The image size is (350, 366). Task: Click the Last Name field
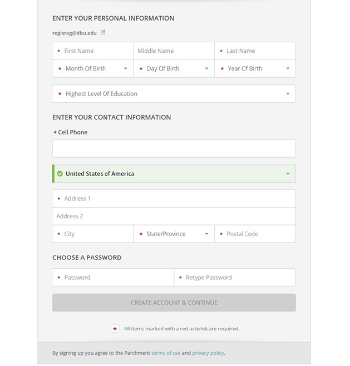pyautogui.click(x=256, y=51)
